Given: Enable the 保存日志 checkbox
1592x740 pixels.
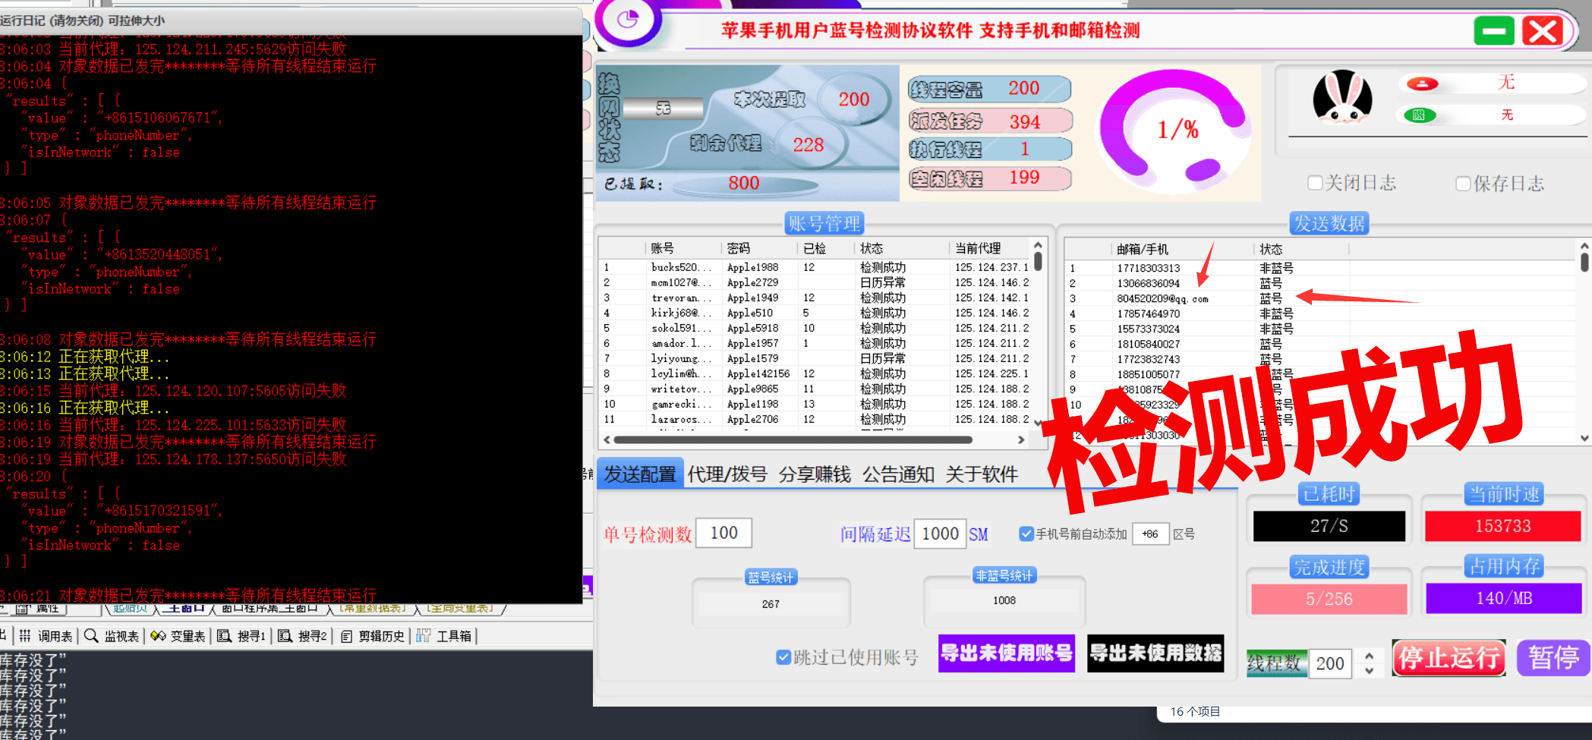Looking at the screenshot, I should tap(1463, 184).
